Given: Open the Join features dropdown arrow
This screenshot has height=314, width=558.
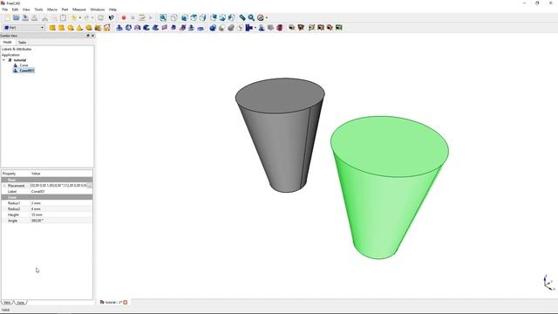Looking at the screenshot, I should 255,27.
